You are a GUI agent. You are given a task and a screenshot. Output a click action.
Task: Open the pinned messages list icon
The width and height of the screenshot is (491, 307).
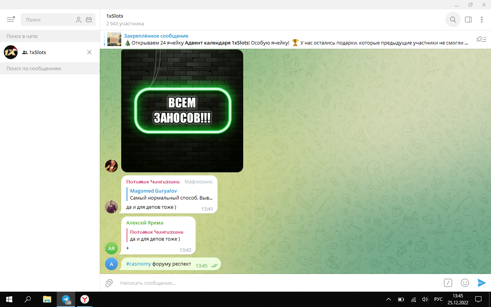(x=481, y=39)
